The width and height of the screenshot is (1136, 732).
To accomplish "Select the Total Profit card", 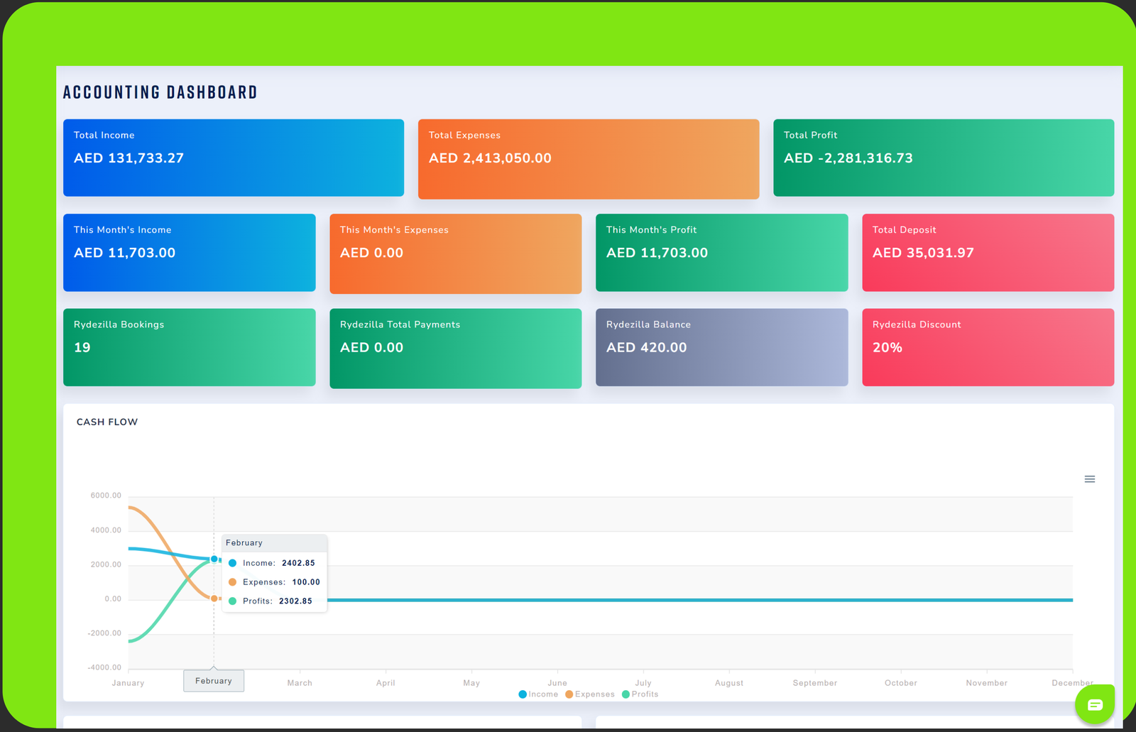I will [x=943, y=158].
